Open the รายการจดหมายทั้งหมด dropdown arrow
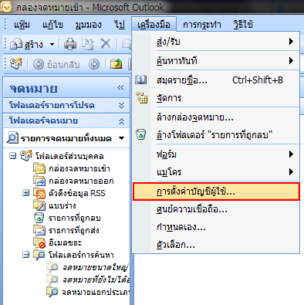 [121, 138]
